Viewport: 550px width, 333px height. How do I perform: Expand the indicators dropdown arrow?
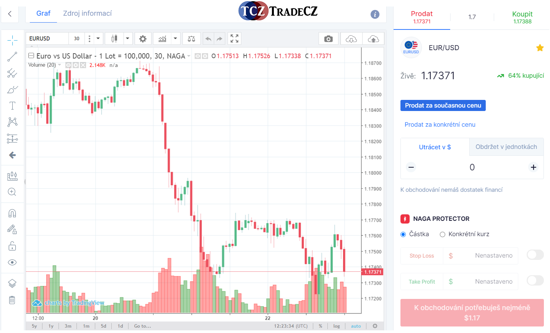coord(175,39)
